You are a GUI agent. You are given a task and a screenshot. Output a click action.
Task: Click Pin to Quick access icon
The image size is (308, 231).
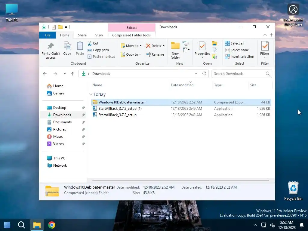[x=51, y=46]
